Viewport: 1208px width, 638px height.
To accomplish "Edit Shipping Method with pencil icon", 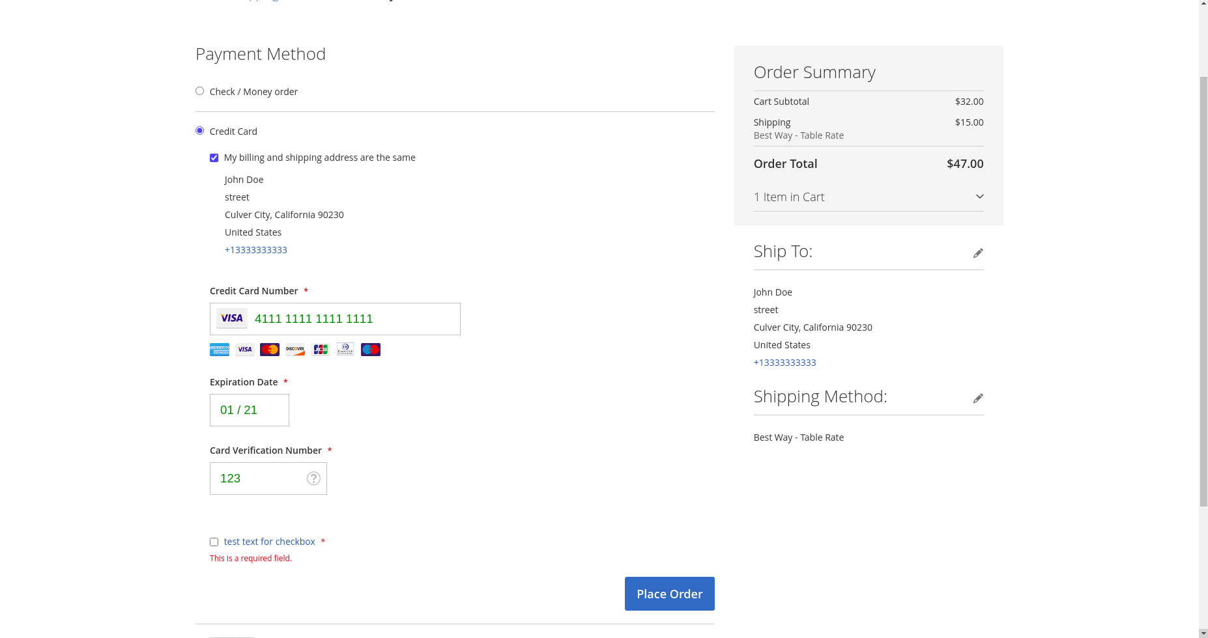I will [x=978, y=398].
